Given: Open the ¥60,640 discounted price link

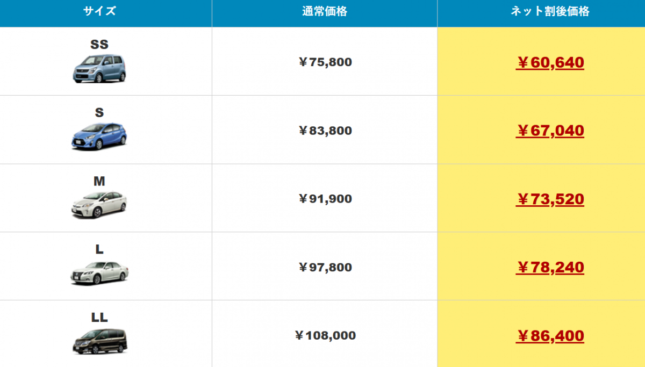Looking at the screenshot, I should 550,63.
